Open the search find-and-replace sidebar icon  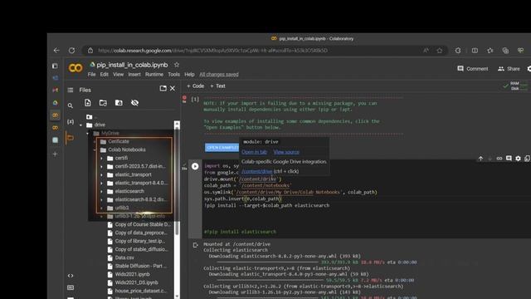(70, 105)
